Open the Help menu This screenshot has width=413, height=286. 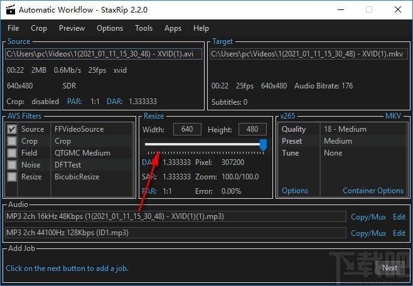201,28
